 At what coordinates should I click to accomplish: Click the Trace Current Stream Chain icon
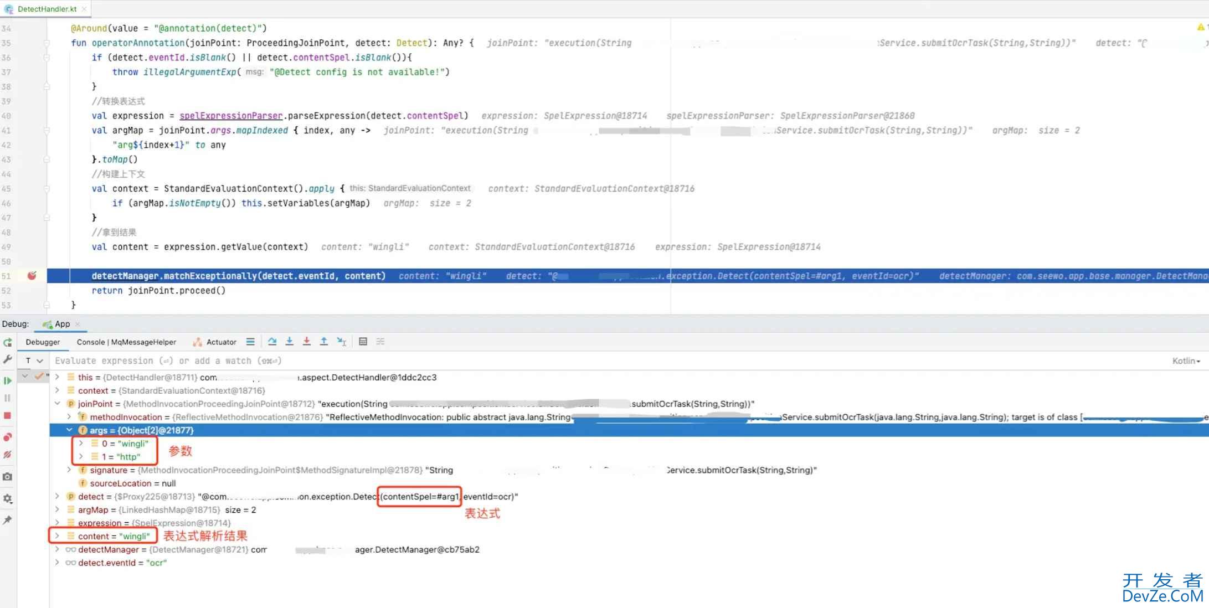click(x=380, y=342)
